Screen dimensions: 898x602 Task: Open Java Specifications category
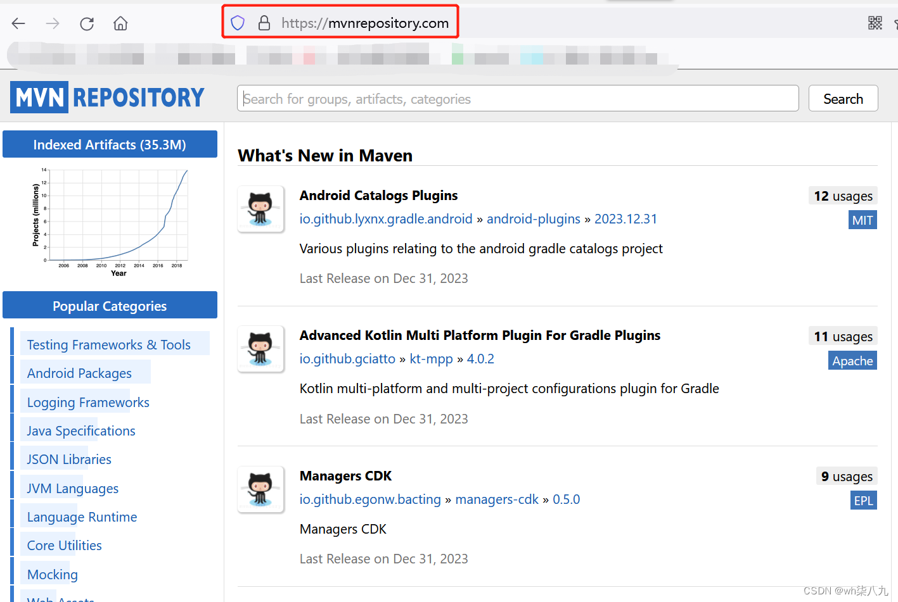pos(81,430)
